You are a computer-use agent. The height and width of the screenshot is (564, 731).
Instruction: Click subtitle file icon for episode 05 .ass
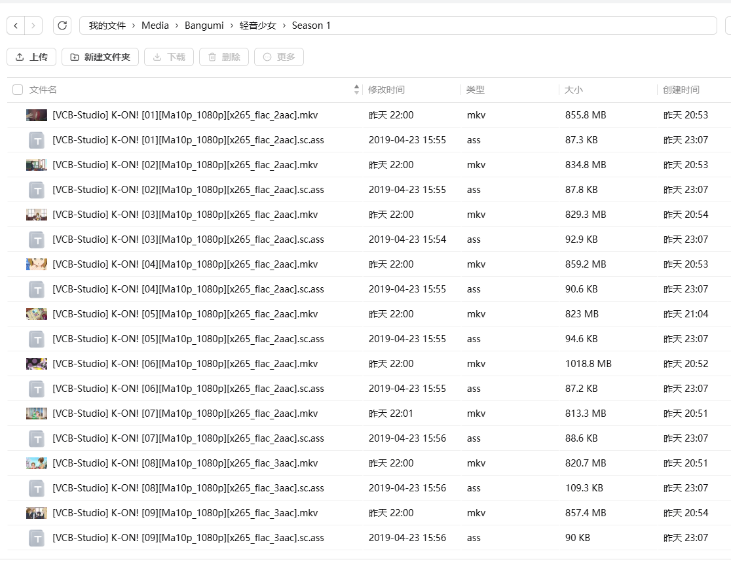37,339
